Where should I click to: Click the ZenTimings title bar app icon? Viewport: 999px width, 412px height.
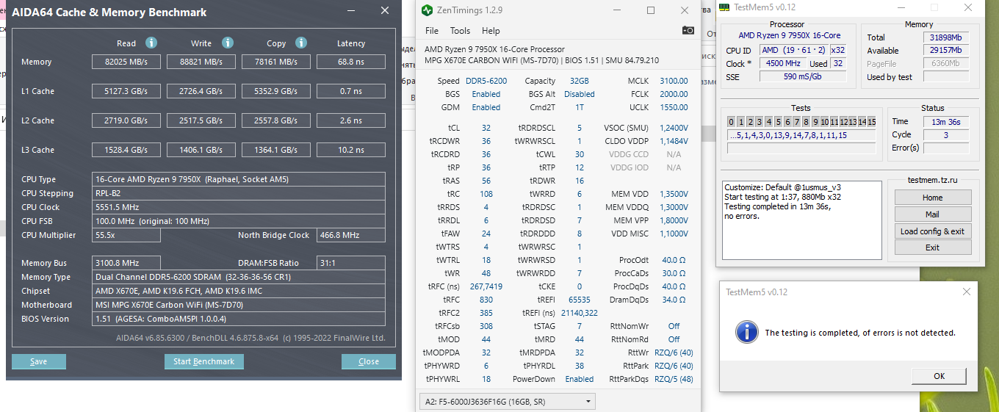pyautogui.click(x=427, y=10)
